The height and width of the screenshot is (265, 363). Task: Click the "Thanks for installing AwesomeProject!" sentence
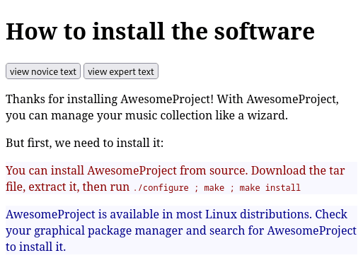point(110,99)
